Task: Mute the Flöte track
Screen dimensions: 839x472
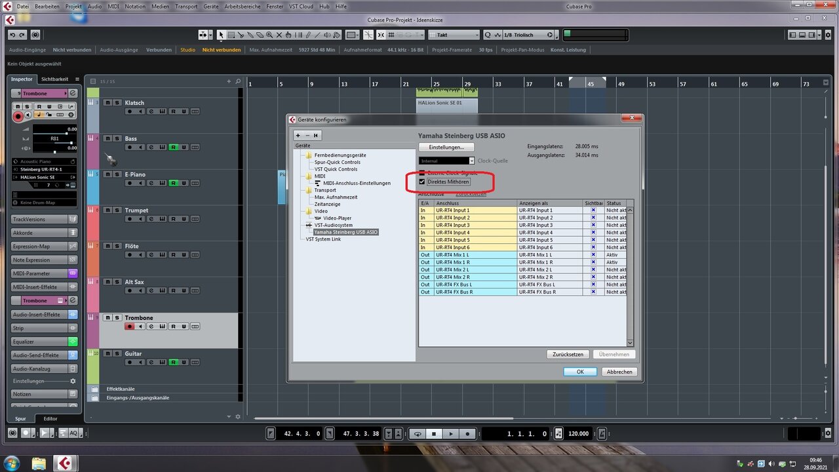Action: coord(107,246)
